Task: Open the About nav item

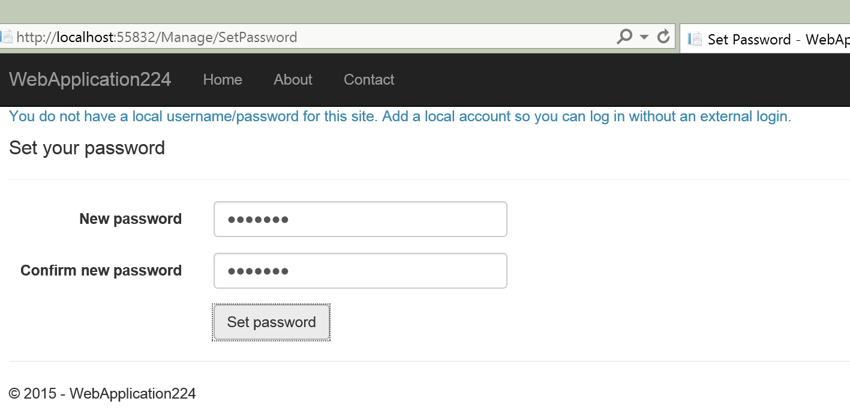Action: 293,80
